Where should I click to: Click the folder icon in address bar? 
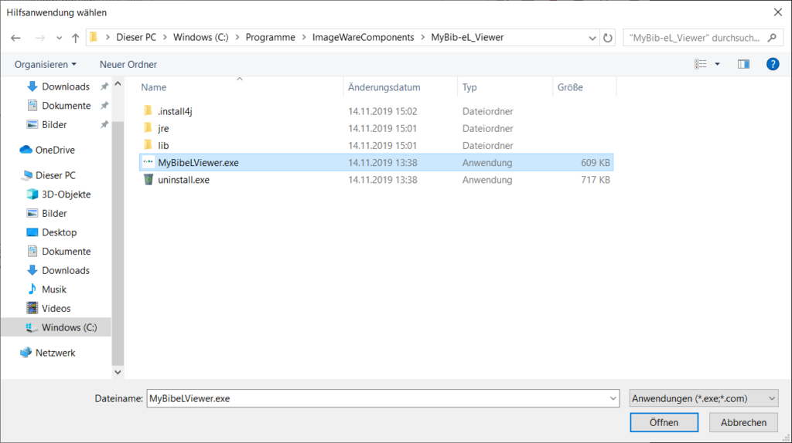94,37
